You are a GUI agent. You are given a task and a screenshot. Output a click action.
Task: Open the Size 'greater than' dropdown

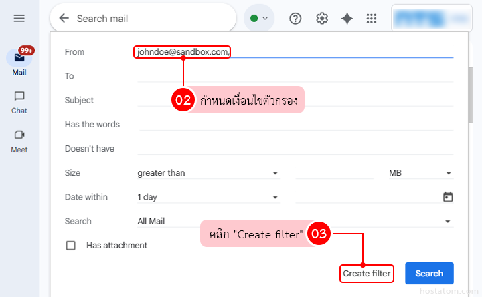tap(208, 173)
